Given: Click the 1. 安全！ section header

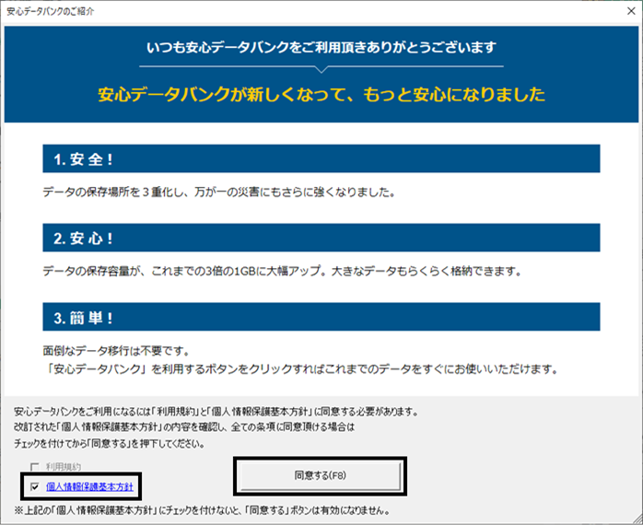Looking at the screenshot, I should (321, 158).
